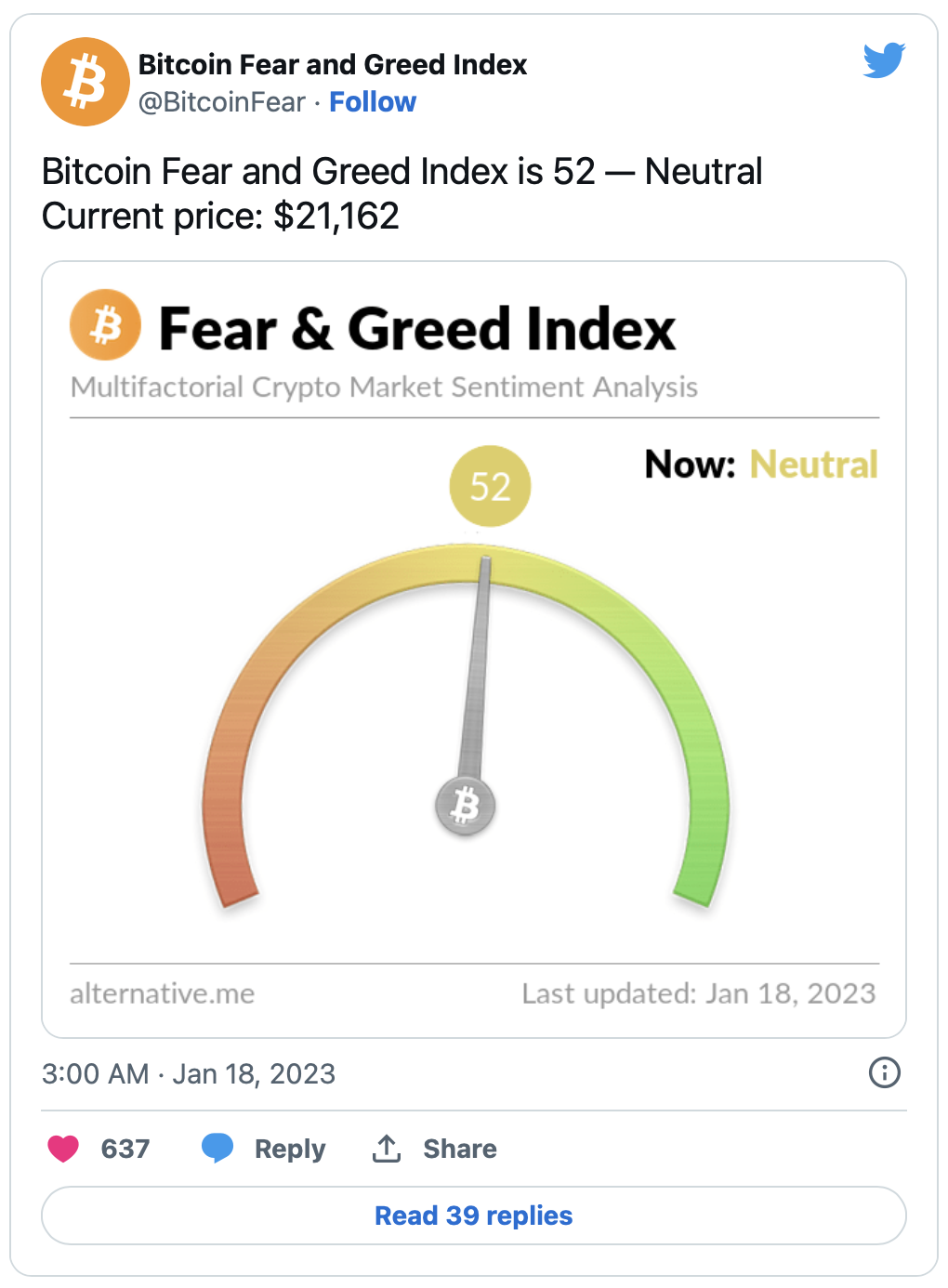Click the Bitcoin profile avatar
The image size is (948, 1288).
[86, 82]
